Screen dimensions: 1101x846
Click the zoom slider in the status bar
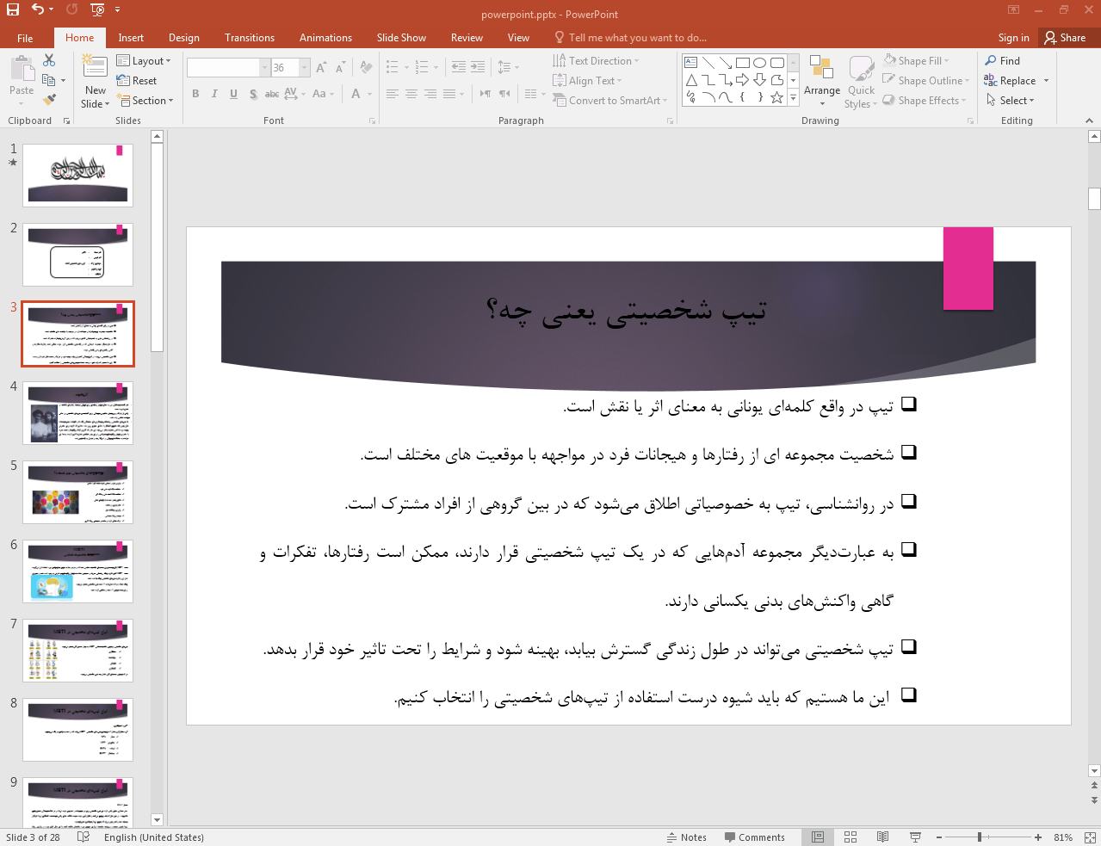coord(981,837)
